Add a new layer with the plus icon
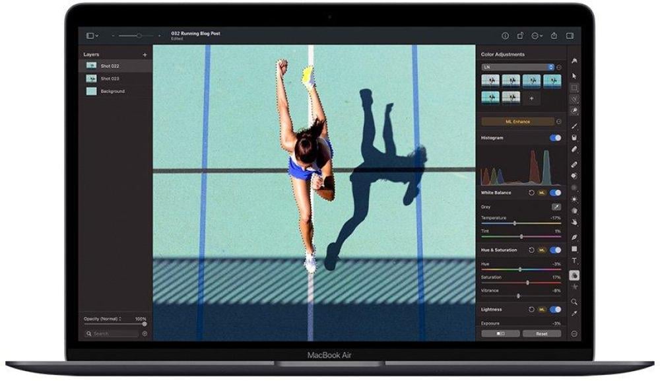Viewport: 660px width, 381px height. [x=145, y=54]
